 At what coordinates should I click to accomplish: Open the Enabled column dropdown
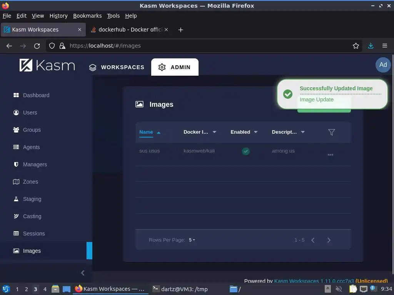255,132
